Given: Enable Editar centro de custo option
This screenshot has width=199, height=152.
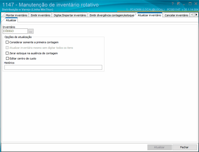Looking at the screenshot, I should pos(7,58).
